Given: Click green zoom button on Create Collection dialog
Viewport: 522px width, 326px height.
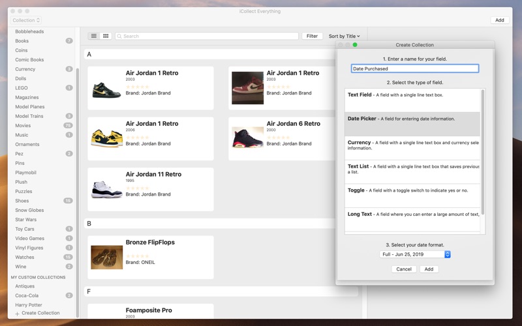Looking at the screenshot, I should click(355, 45).
